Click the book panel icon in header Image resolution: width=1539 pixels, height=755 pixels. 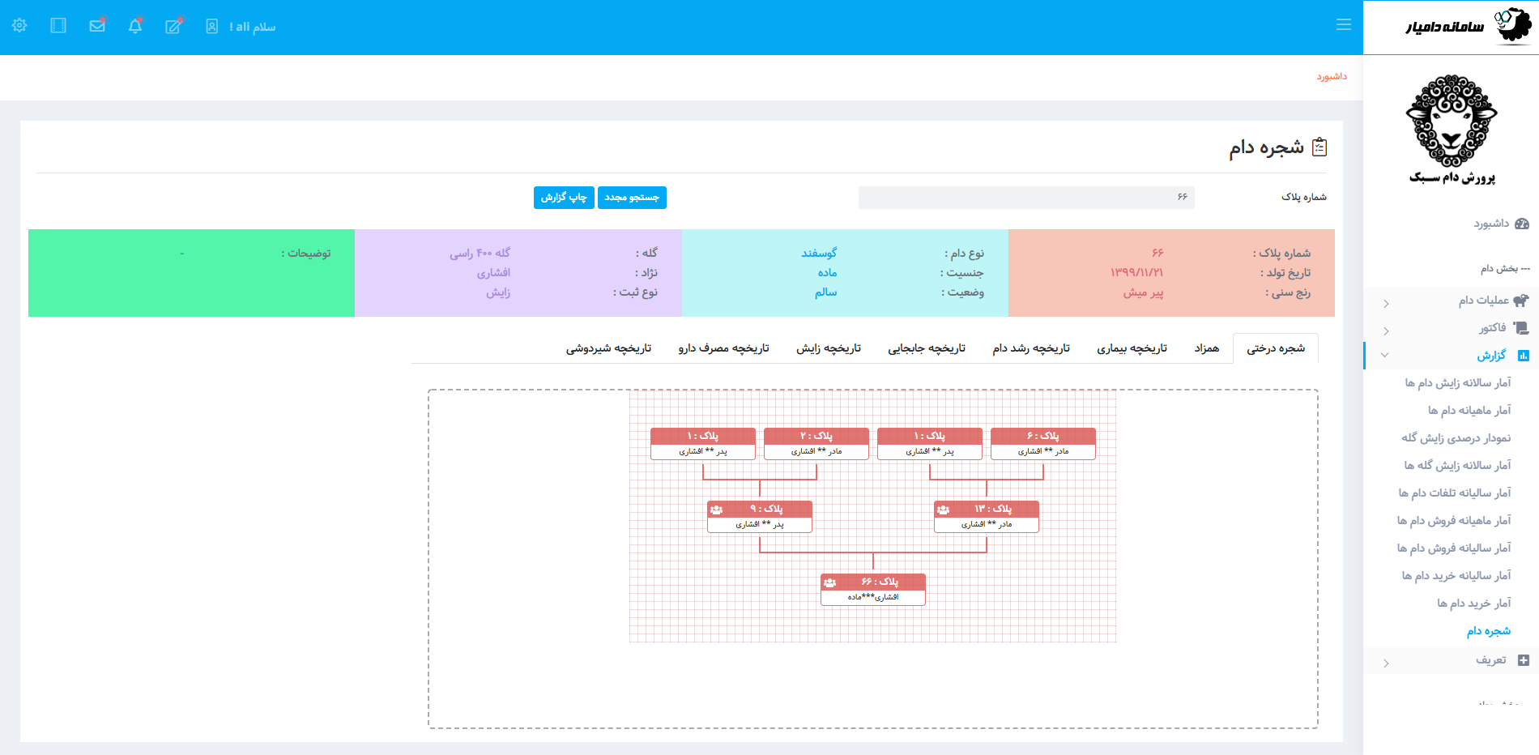click(x=58, y=26)
